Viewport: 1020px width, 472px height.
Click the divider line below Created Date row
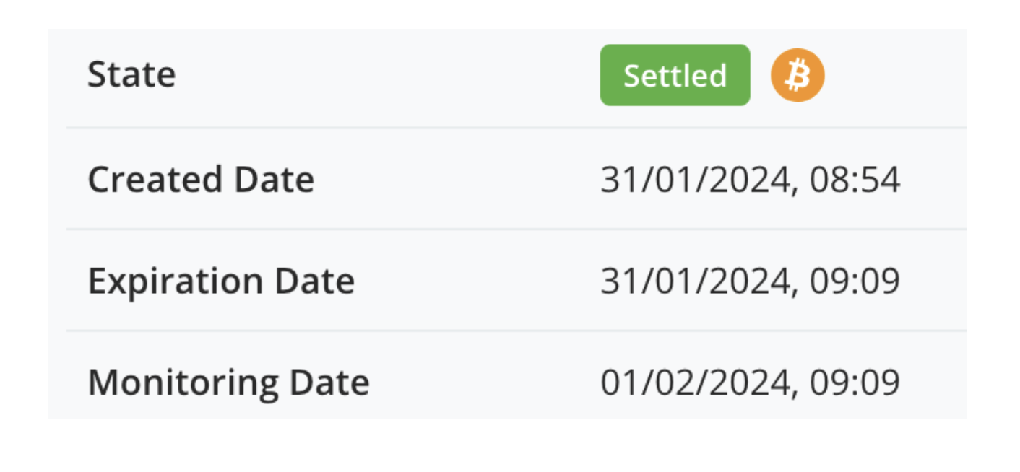[x=516, y=230]
